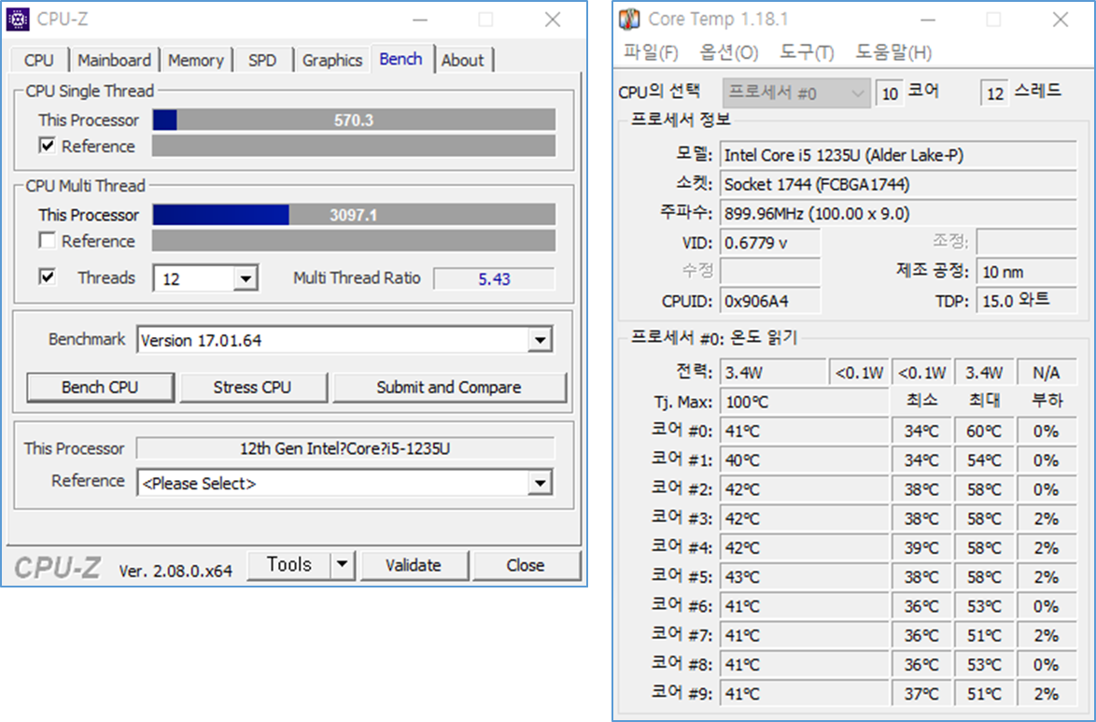The width and height of the screenshot is (1096, 722).
Task: Click the TDP value 15.0 와트
Action: point(1026,301)
